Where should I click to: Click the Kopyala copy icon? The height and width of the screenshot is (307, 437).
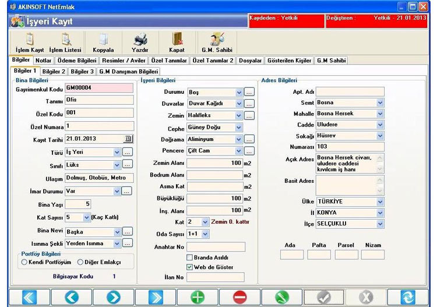(x=103, y=43)
